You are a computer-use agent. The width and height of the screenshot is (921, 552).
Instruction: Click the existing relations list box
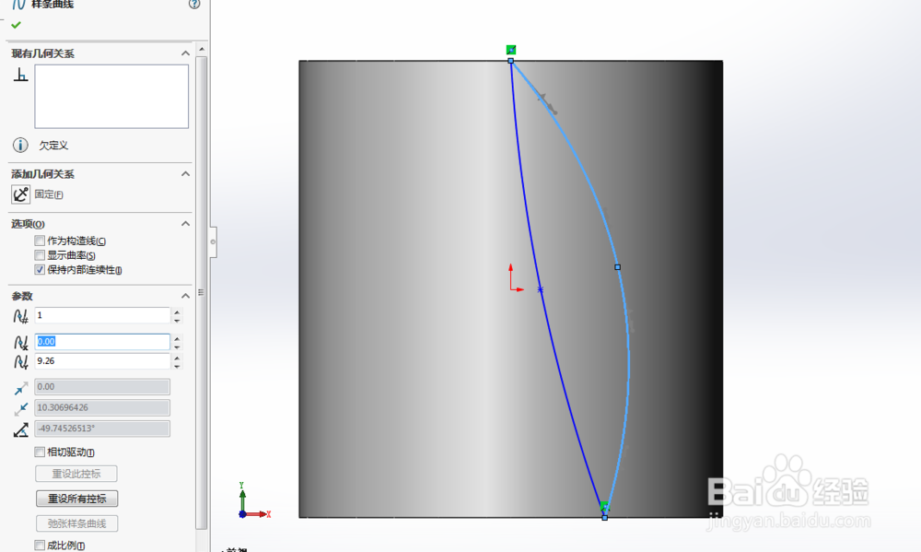point(111,97)
